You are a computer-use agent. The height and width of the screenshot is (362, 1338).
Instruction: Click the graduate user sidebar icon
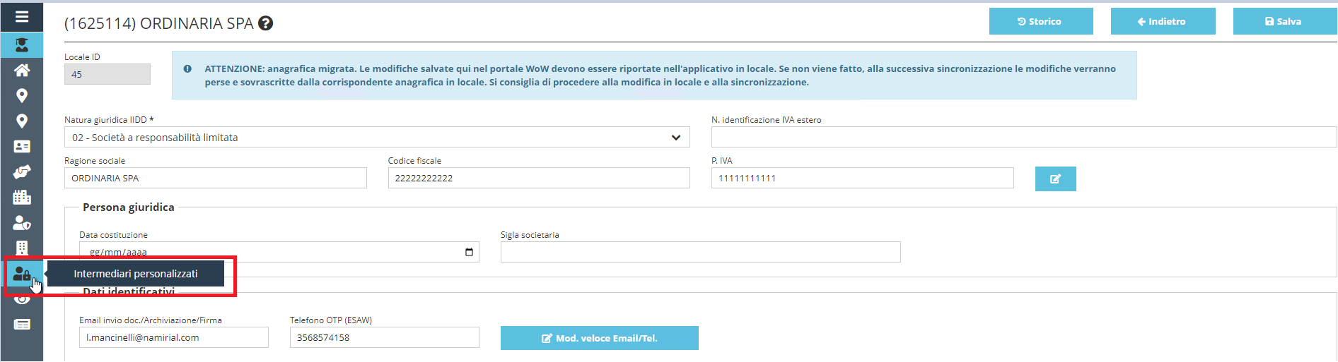pyautogui.click(x=22, y=45)
